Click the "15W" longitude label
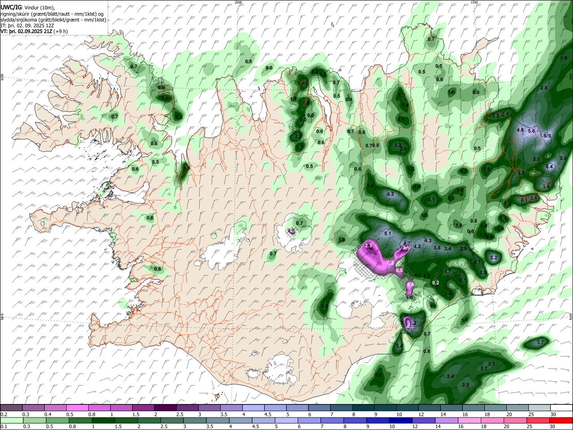Screen dimensions: 573x430 (474, 2)
